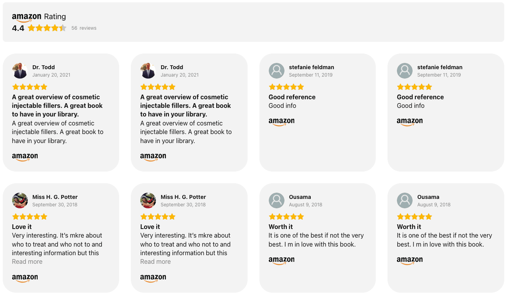Screen dimensions: 507x297
Task: Click the five stars on second Good reference review
Action: click(x=415, y=87)
